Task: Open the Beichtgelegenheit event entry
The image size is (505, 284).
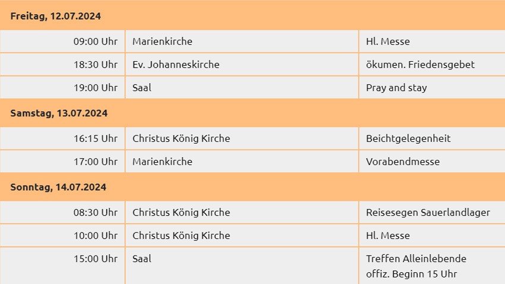Action: [x=408, y=138]
